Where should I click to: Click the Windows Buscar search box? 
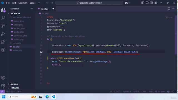point(22,97)
